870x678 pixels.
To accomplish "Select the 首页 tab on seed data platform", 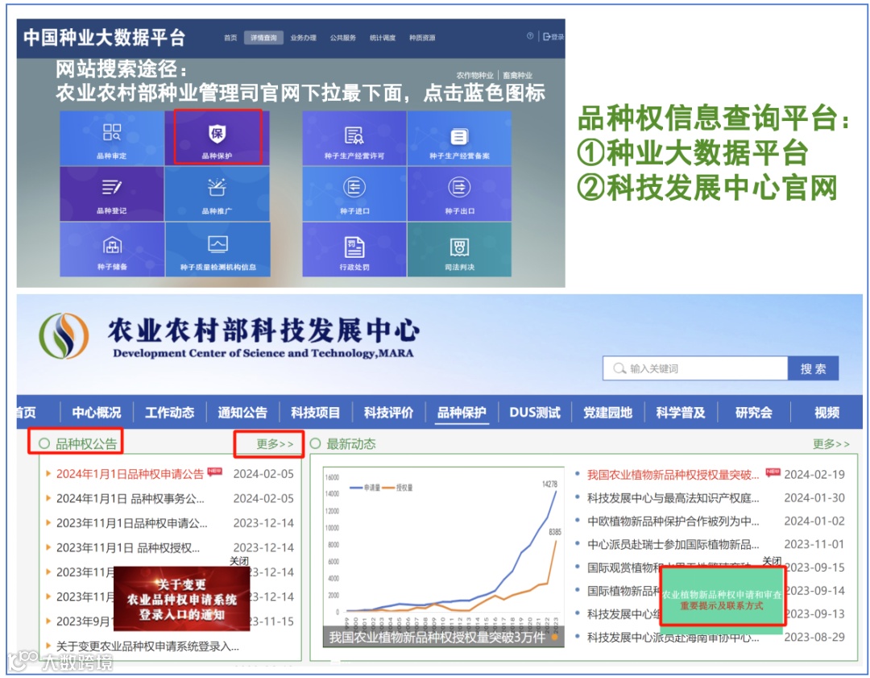I will click(x=230, y=38).
